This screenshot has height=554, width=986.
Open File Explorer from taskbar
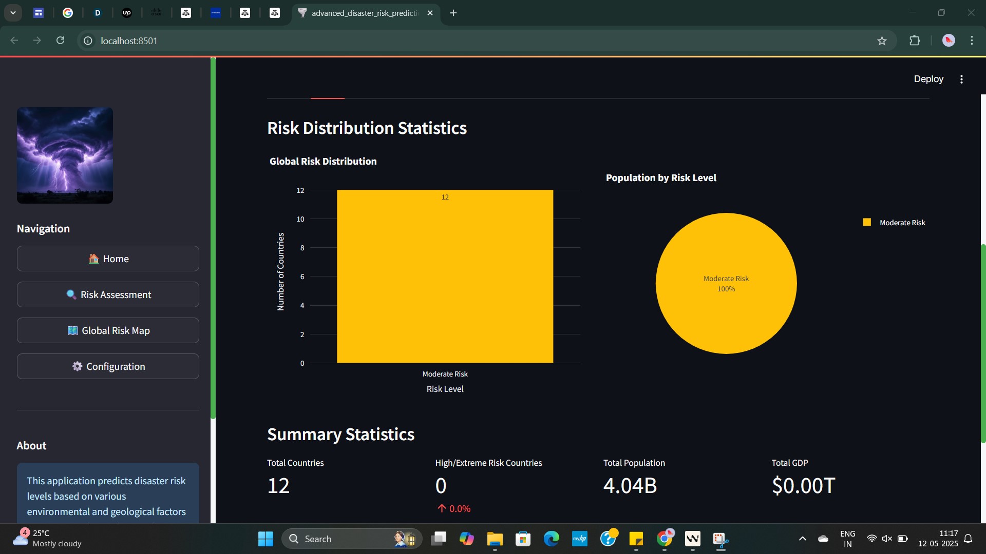pyautogui.click(x=495, y=539)
